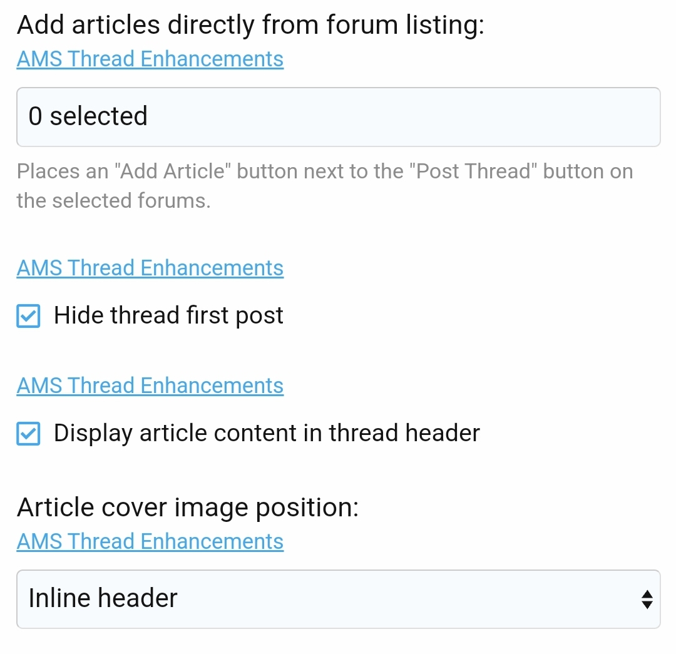Click the Add articles directly from forum listing heading
Image resolution: width=676 pixels, height=654 pixels.
[252, 24]
